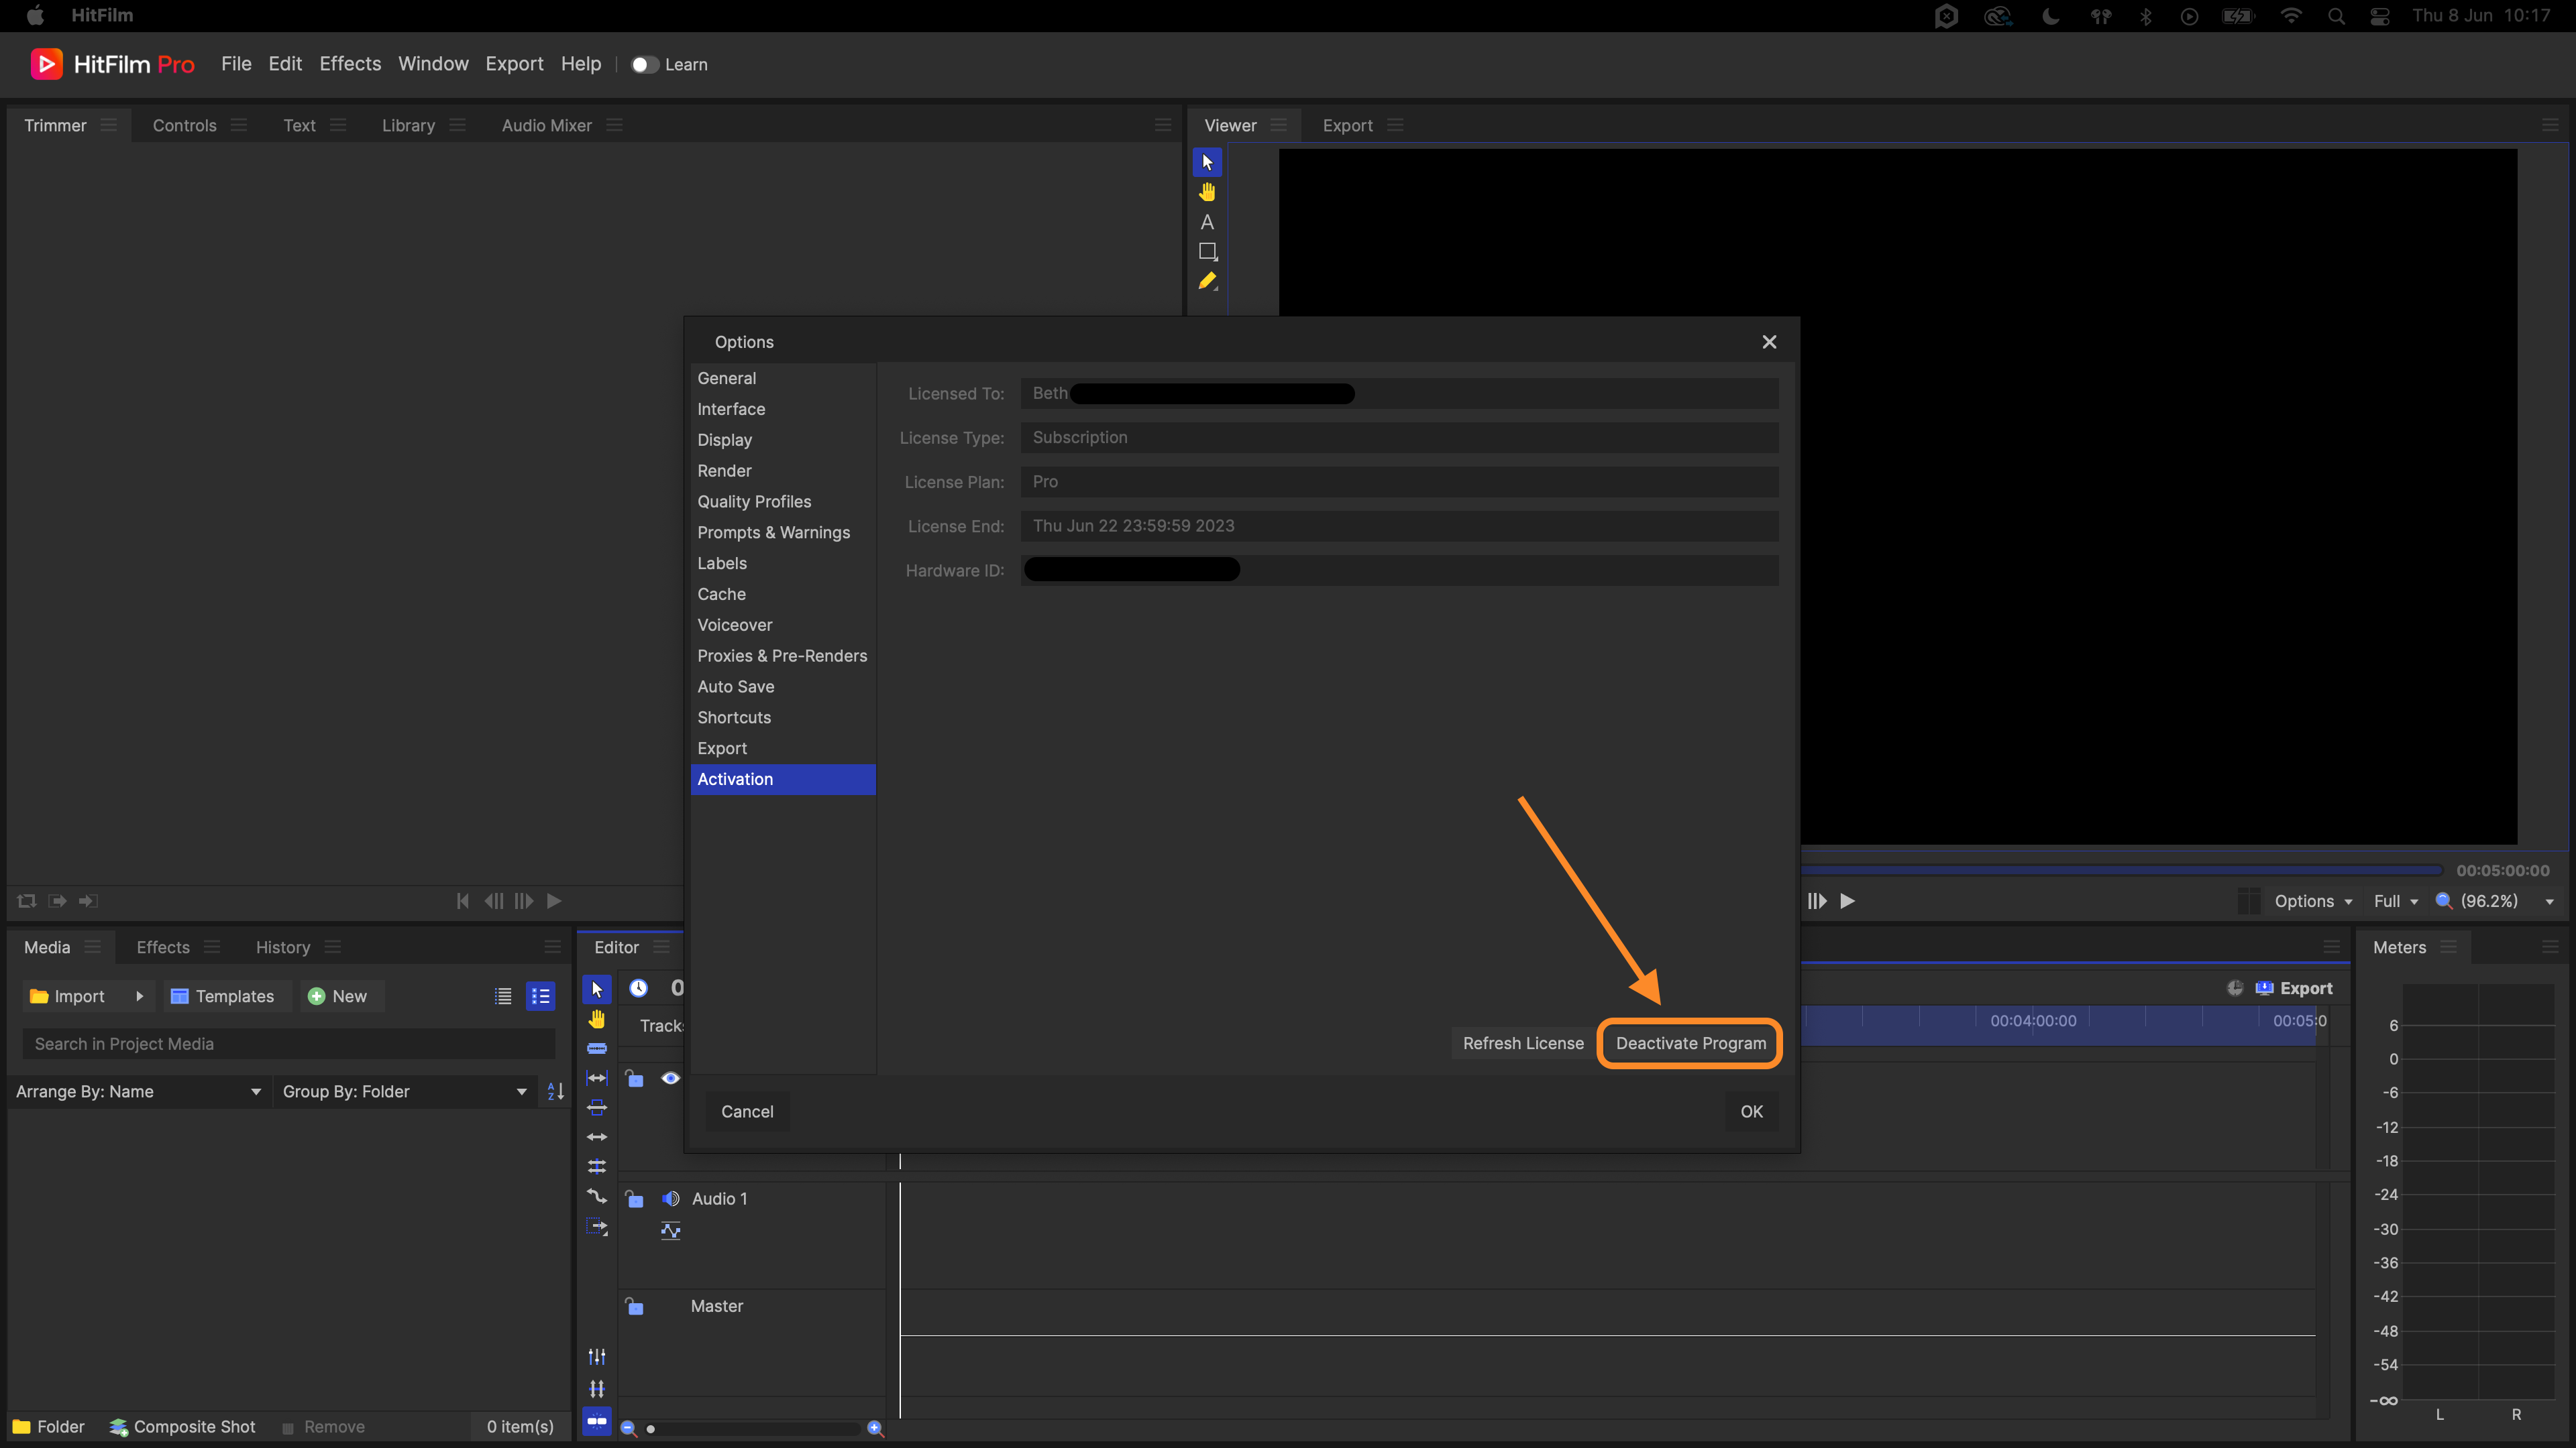This screenshot has width=2576, height=1448.
Task: Select the Slice razor tool in the Editor
Action: (597, 1048)
